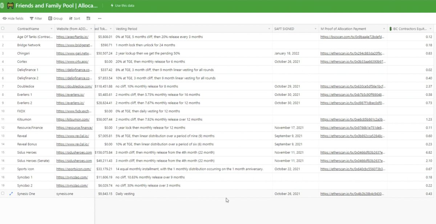Open the gari.netw... link for Chingari
The width and height of the screenshot is (436, 224).
click(74, 53)
